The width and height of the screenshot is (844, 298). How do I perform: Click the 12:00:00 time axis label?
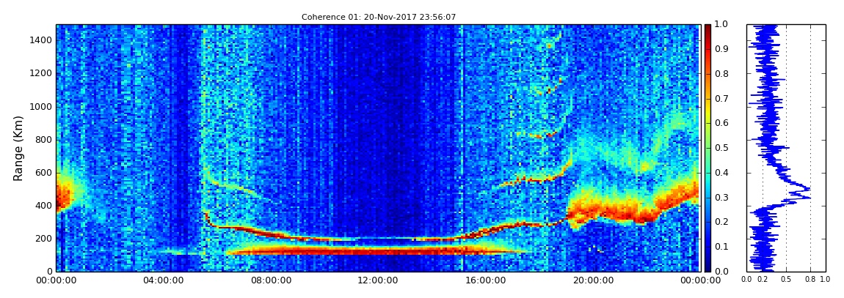(x=376, y=280)
